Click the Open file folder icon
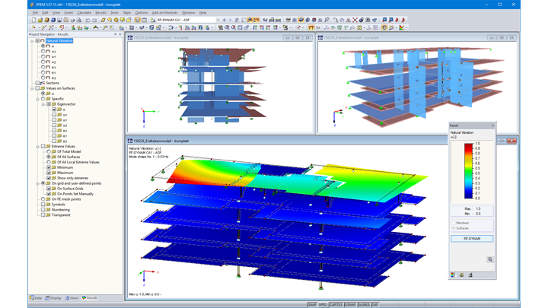This screenshot has height=308, width=548. coord(40,20)
